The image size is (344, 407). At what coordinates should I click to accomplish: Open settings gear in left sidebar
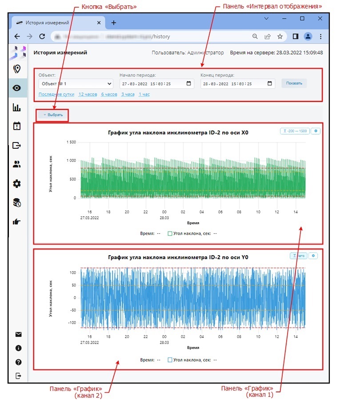click(x=17, y=183)
